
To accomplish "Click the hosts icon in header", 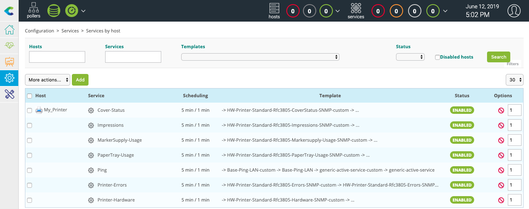I will [274, 11].
